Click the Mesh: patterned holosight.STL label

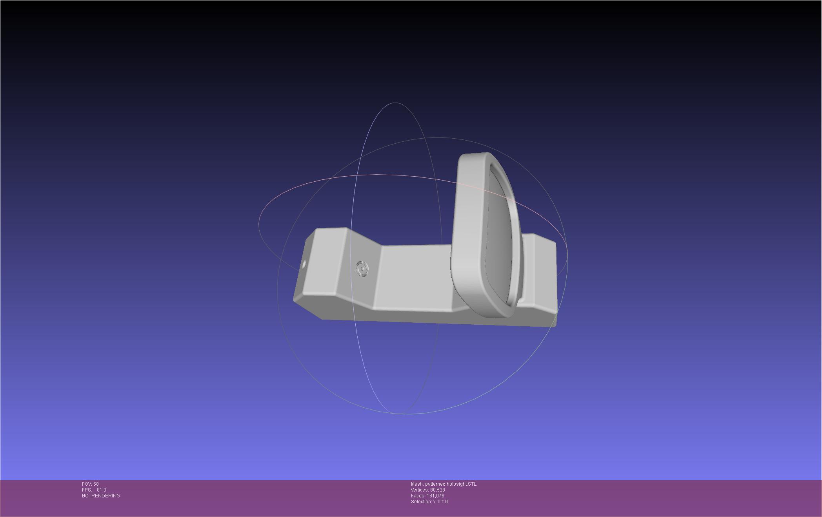[444, 484]
